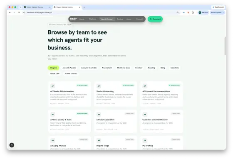Screen dimensions: 233x159
Task: Filter agents by Collections
Action: [x=175, y=68]
